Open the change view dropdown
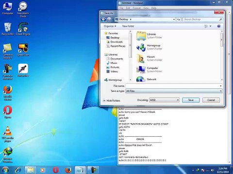This screenshot has width=233, height=174. coord(210,26)
